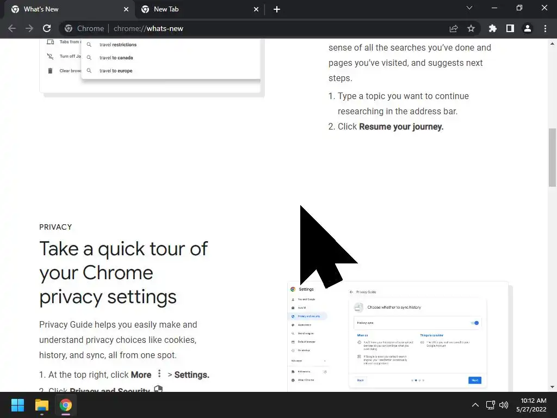The image size is (557, 418).
Task: Reload the What's New page
Action: pos(47,28)
